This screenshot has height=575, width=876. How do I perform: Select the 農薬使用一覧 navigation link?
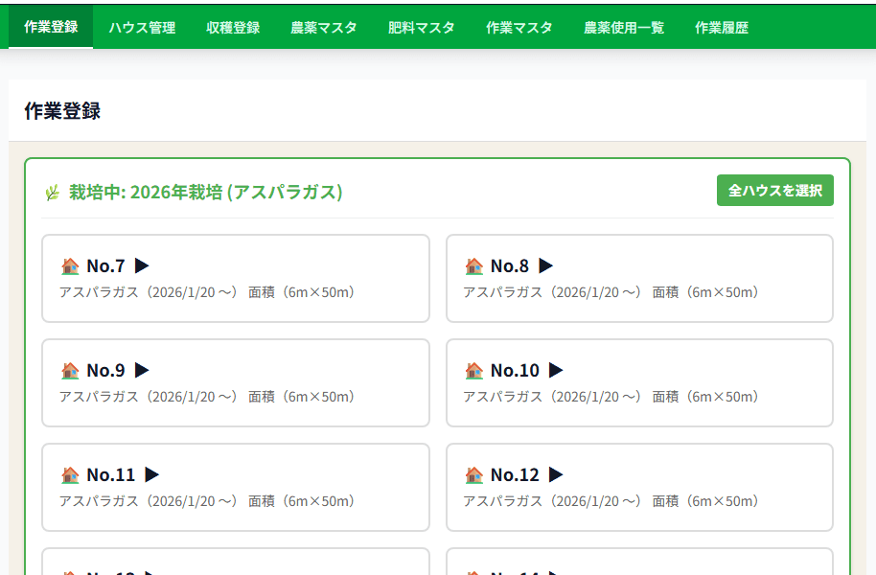click(x=623, y=28)
